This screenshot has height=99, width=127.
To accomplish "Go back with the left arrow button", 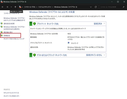I will pyautogui.click(x=3, y=7).
